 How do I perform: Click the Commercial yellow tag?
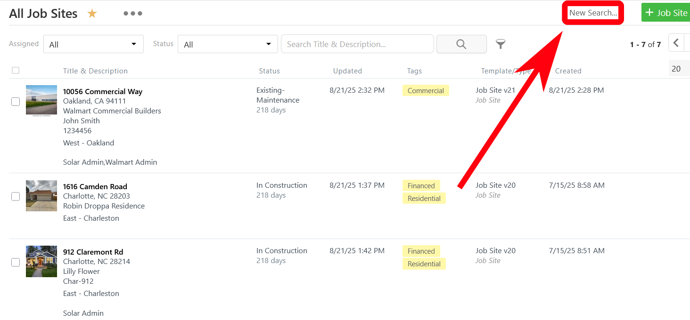pos(426,91)
